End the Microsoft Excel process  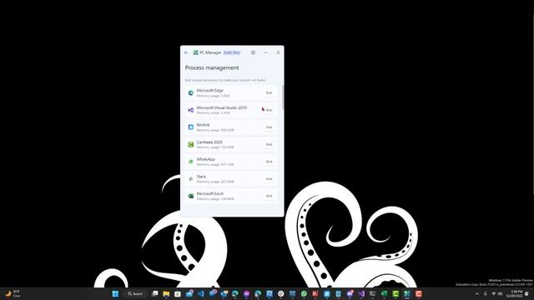(x=269, y=196)
